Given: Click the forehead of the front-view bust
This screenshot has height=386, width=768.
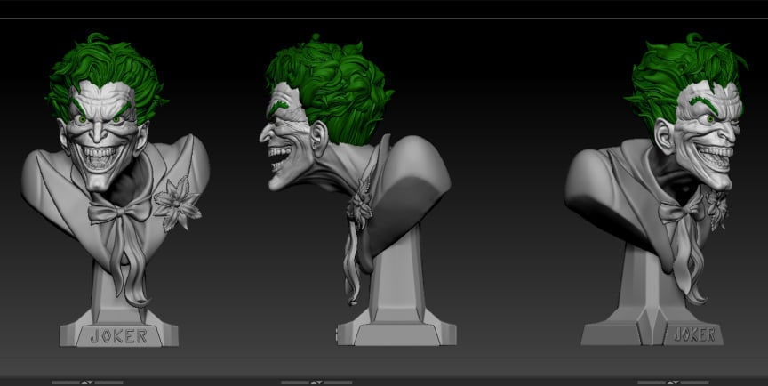Looking at the screenshot, I should click(x=107, y=98).
